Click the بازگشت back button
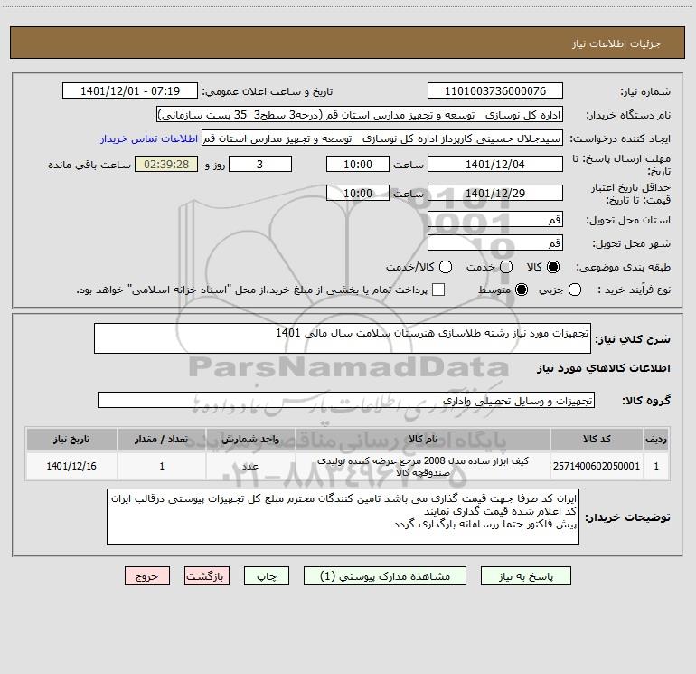 point(207,576)
